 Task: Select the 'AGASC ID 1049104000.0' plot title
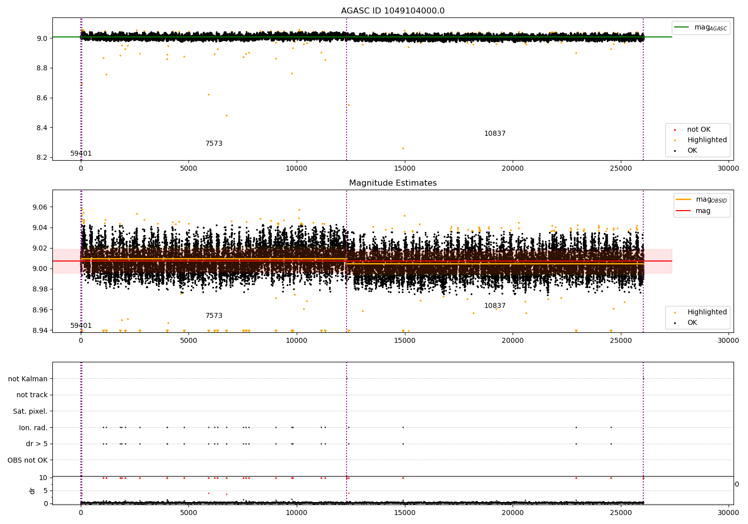click(x=392, y=11)
